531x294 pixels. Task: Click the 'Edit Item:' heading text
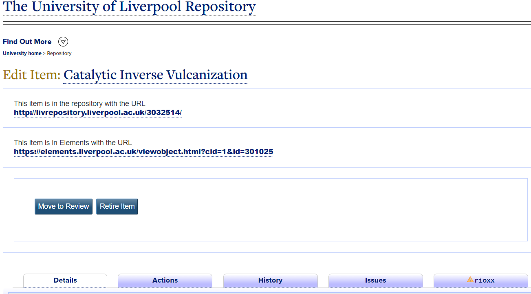click(31, 75)
